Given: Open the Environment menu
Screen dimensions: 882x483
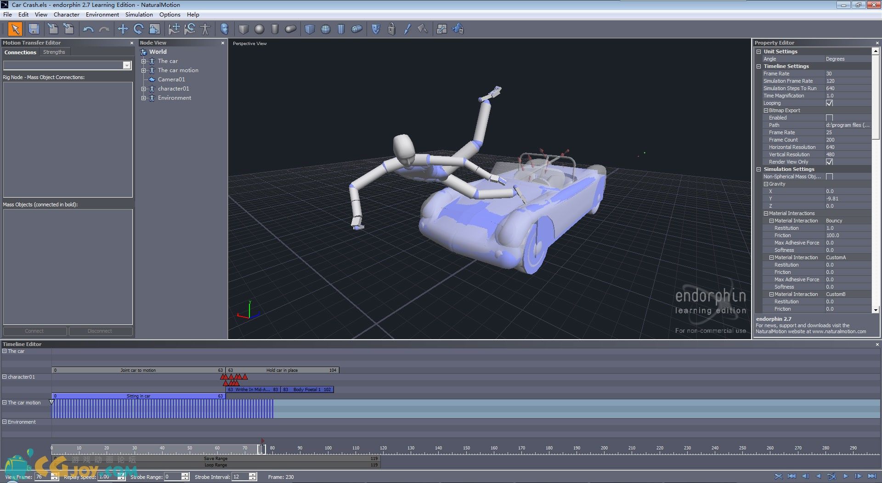Looking at the screenshot, I should click(x=102, y=14).
